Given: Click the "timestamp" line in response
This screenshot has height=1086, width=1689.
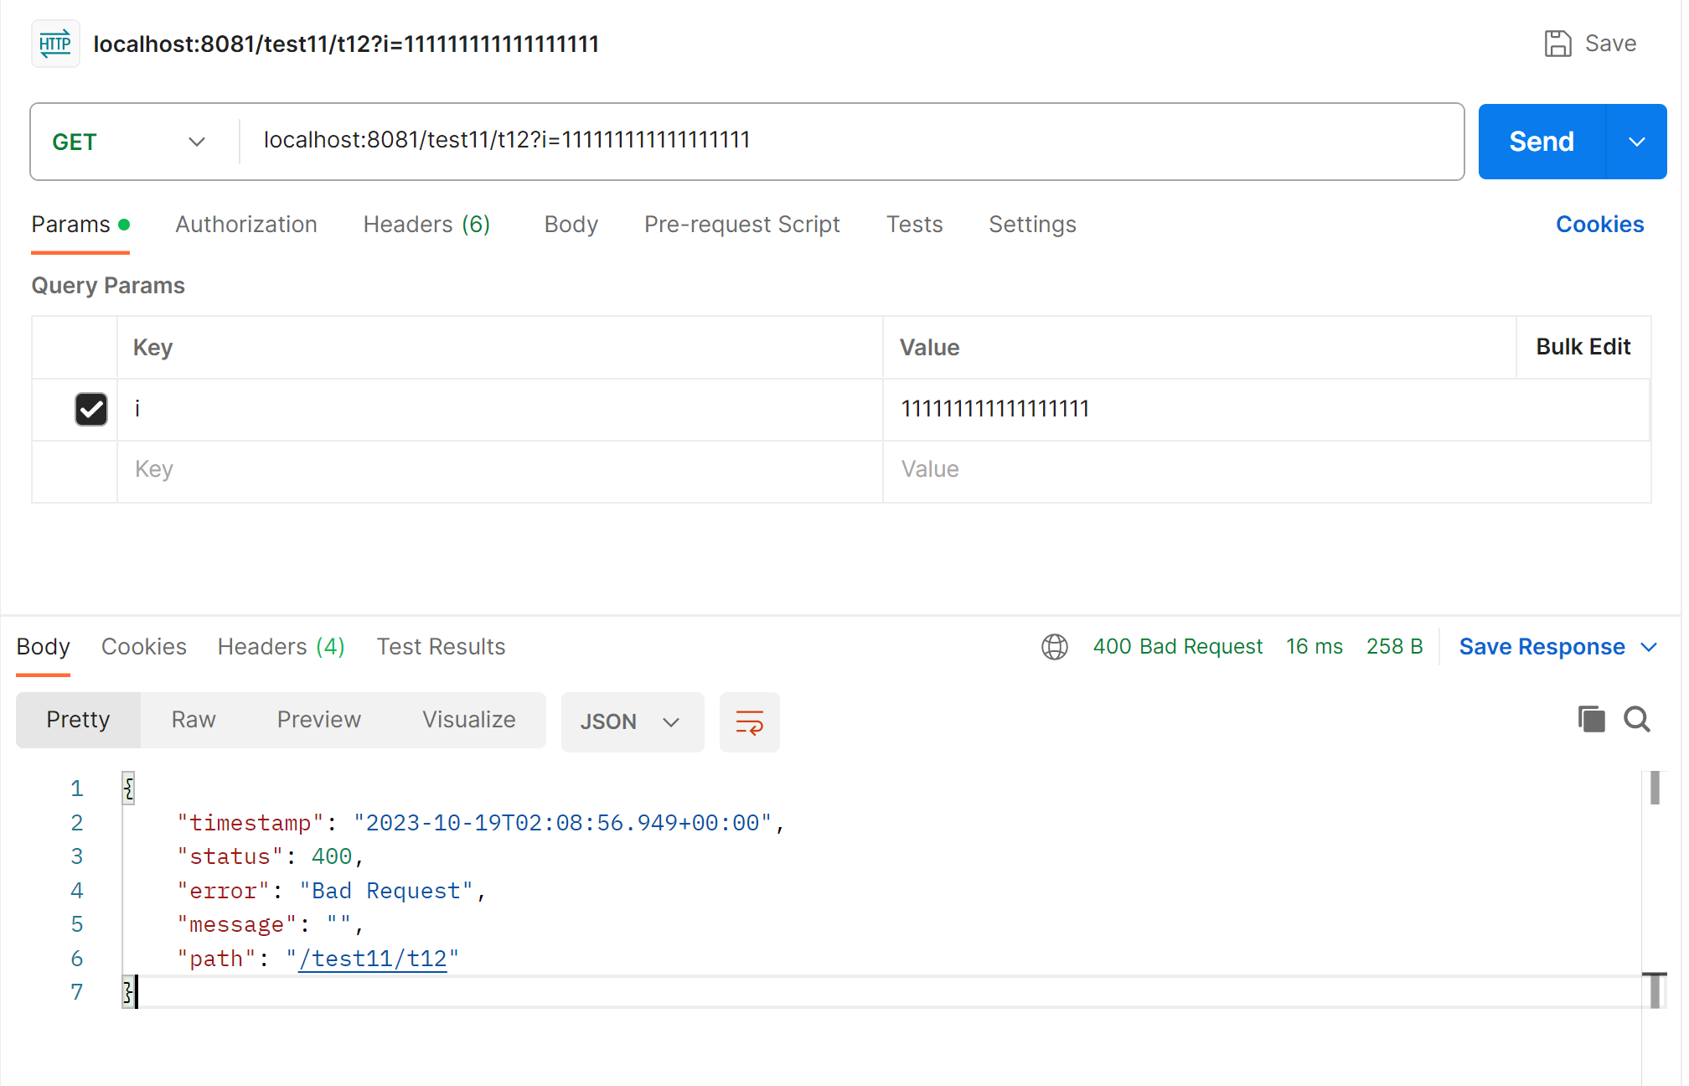Looking at the screenshot, I should click(x=480, y=823).
